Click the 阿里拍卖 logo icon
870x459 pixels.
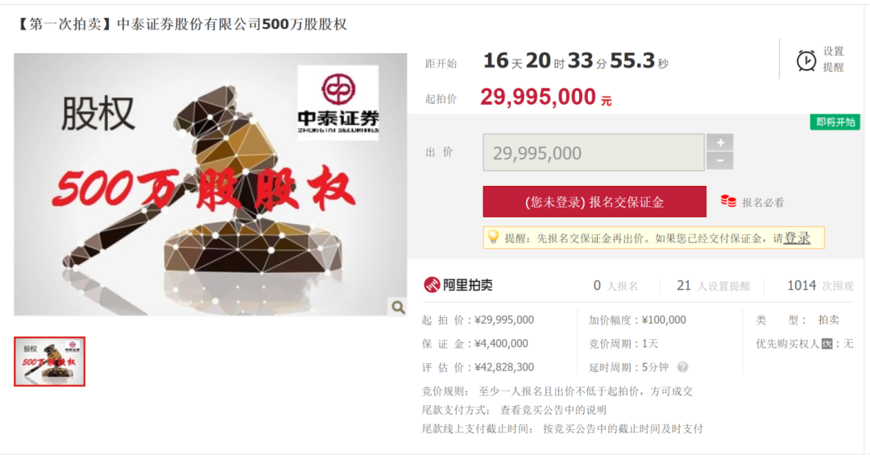pyautogui.click(x=432, y=285)
